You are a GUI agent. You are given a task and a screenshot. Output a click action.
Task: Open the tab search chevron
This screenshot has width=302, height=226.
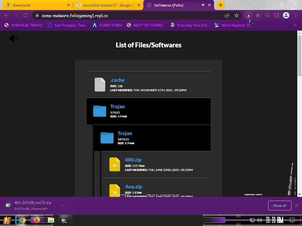[255, 4]
